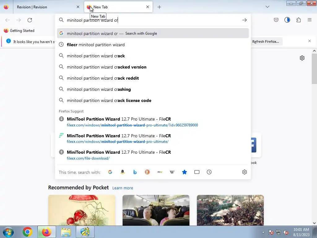This screenshot has height=238, width=317.
Task: Search bookmarks using the star icon
Action: [x=185, y=172]
